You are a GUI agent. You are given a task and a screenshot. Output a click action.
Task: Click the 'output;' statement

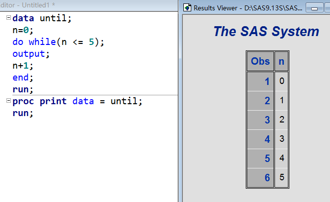tap(31, 54)
